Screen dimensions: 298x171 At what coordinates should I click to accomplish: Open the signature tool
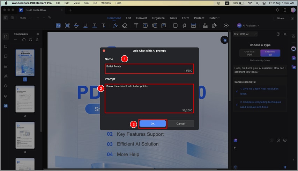click(214, 26)
